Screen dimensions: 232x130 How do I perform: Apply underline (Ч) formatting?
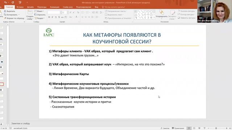pyautogui.click(x=56, y=17)
